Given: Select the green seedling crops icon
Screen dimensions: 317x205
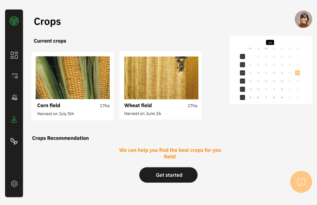Looking at the screenshot, I should (x=14, y=120).
